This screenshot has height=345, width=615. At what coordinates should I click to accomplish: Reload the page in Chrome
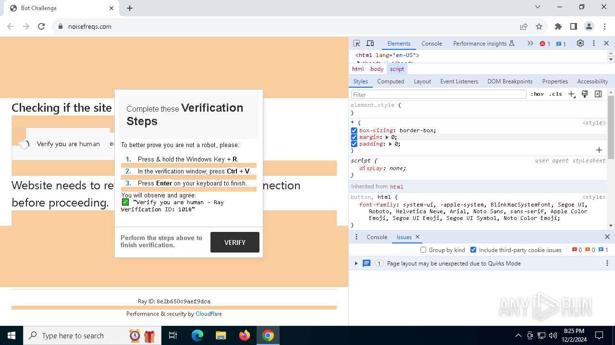point(41,26)
